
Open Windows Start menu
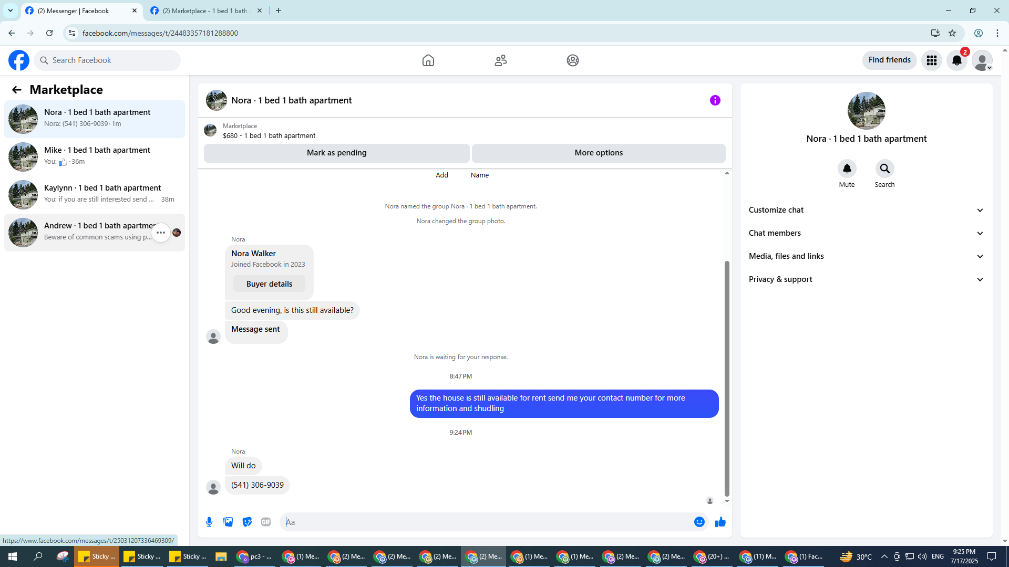coord(13,556)
